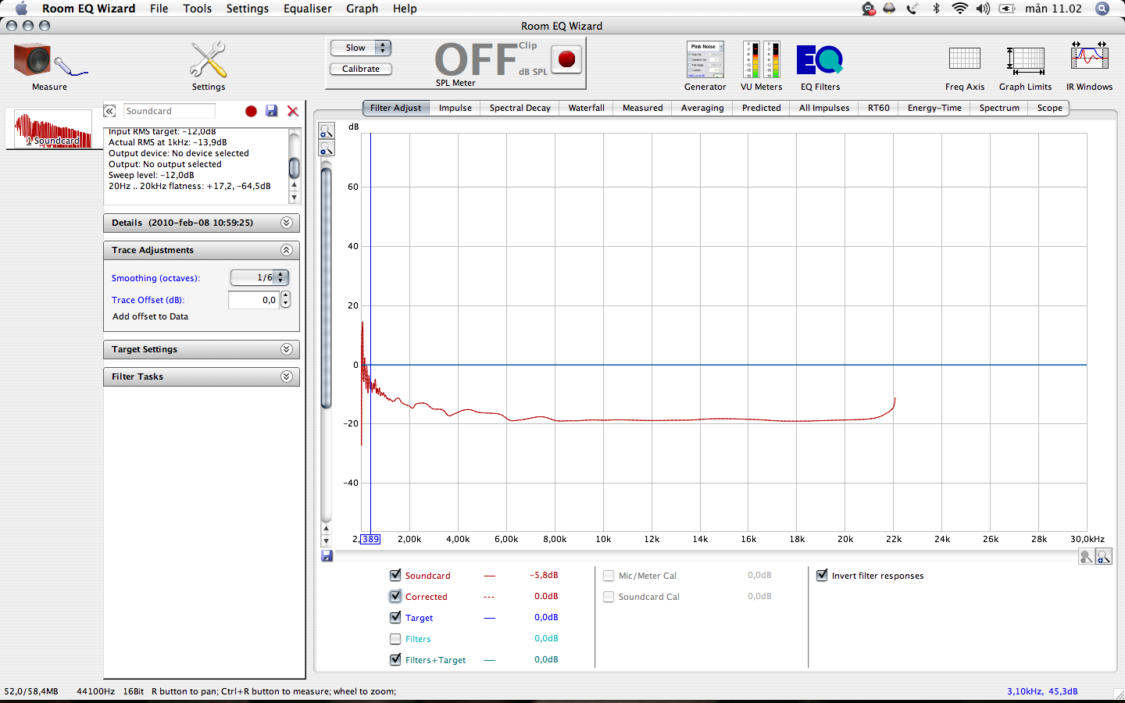The height and width of the screenshot is (703, 1125).
Task: Open the battery status menu bar icon
Action: (x=1007, y=9)
